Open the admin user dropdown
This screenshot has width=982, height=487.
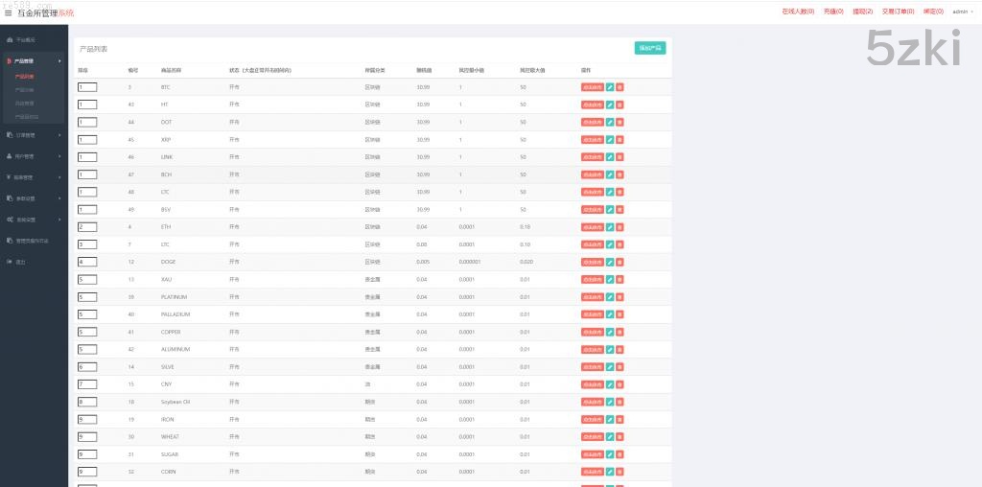(x=961, y=12)
